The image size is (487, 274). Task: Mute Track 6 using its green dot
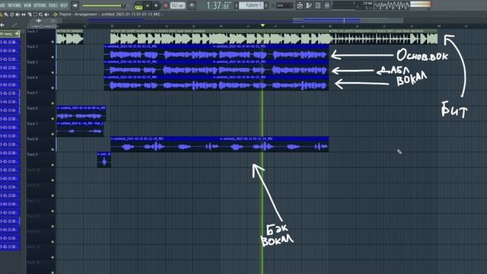(53, 119)
